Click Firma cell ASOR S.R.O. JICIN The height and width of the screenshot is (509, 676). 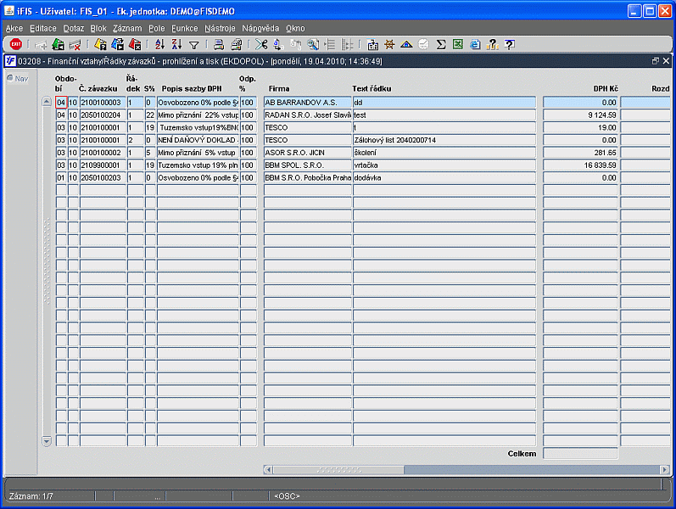[x=307, y=152]
